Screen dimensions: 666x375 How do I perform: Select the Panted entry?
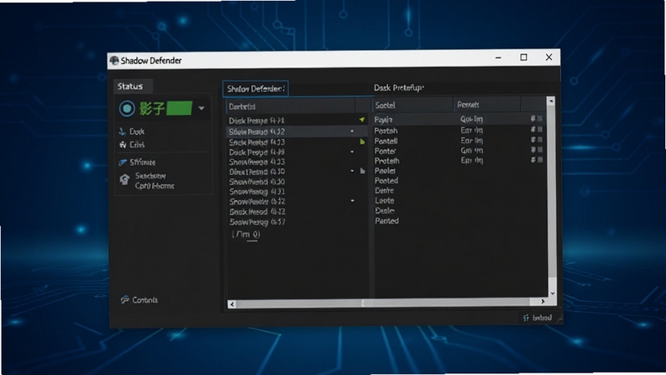coord(386,221)
